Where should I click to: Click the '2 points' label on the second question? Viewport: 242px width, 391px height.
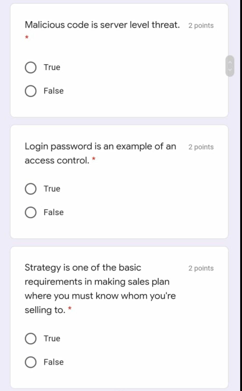point(201,147)
